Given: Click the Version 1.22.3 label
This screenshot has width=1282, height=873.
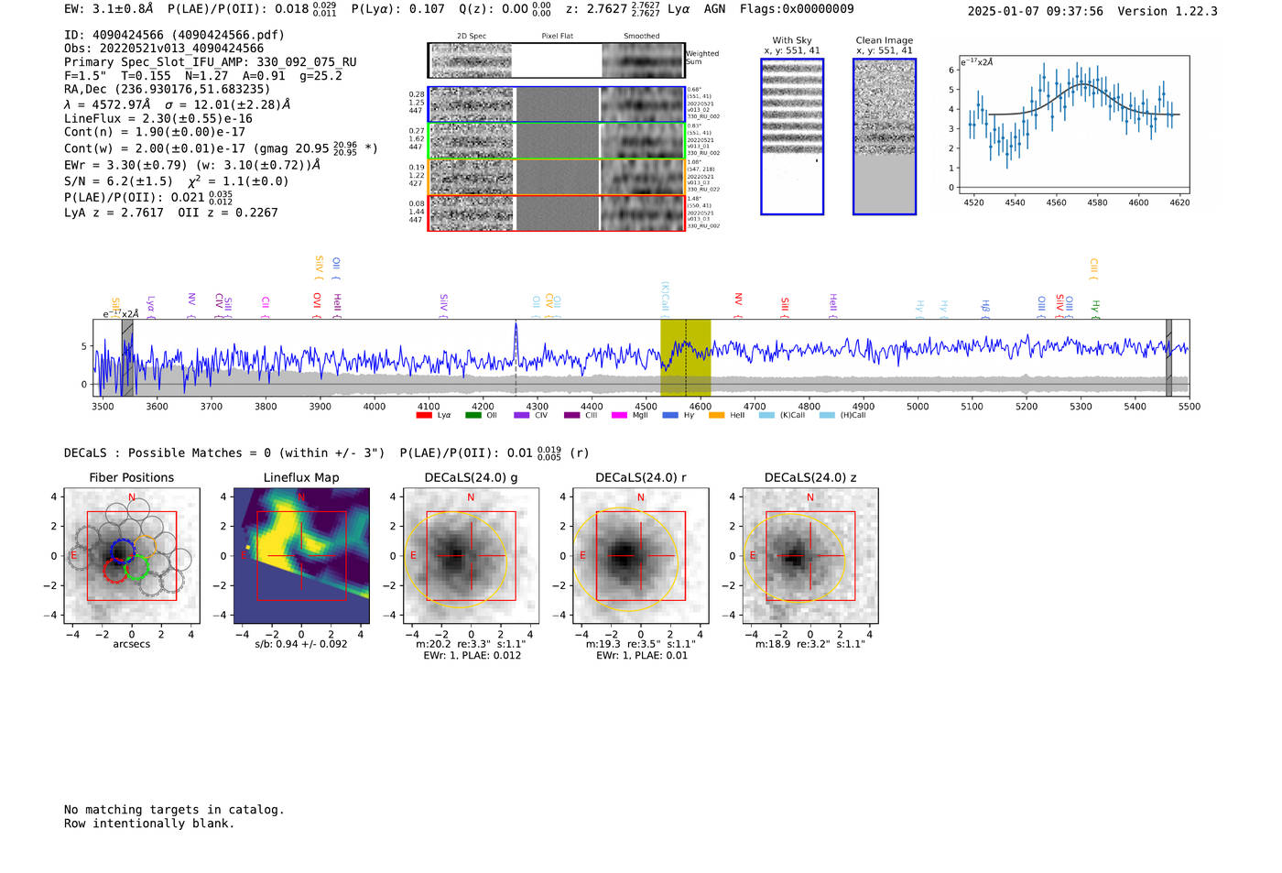Looking at the screenshot, I should tap(1168, 11).
